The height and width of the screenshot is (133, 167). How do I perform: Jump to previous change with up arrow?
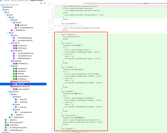point(49,3)
